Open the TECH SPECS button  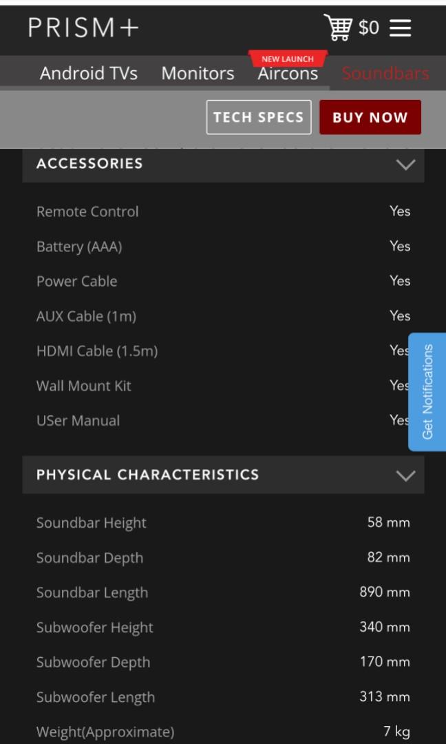coord(259,117)
